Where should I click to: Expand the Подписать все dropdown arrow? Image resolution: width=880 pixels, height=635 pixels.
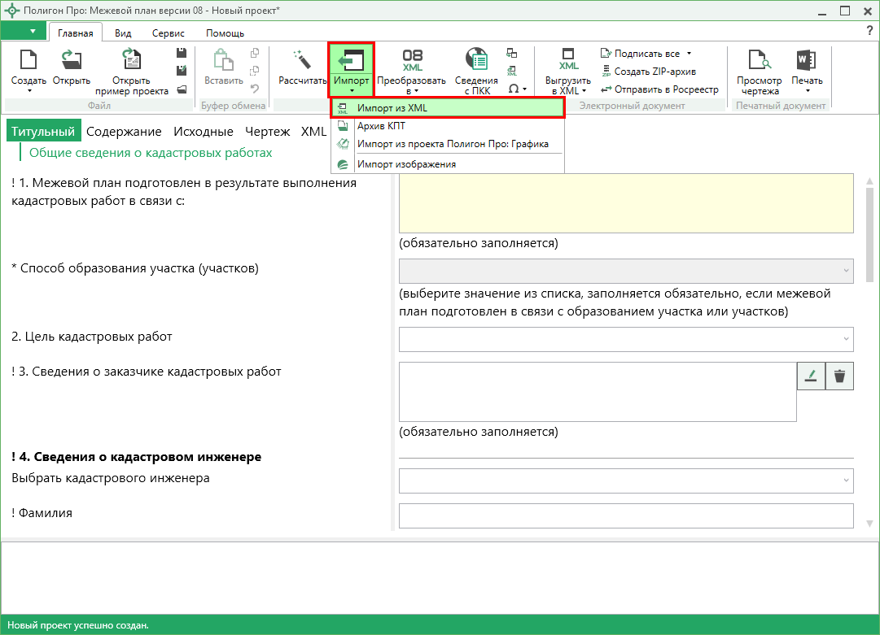click(690, 54)
